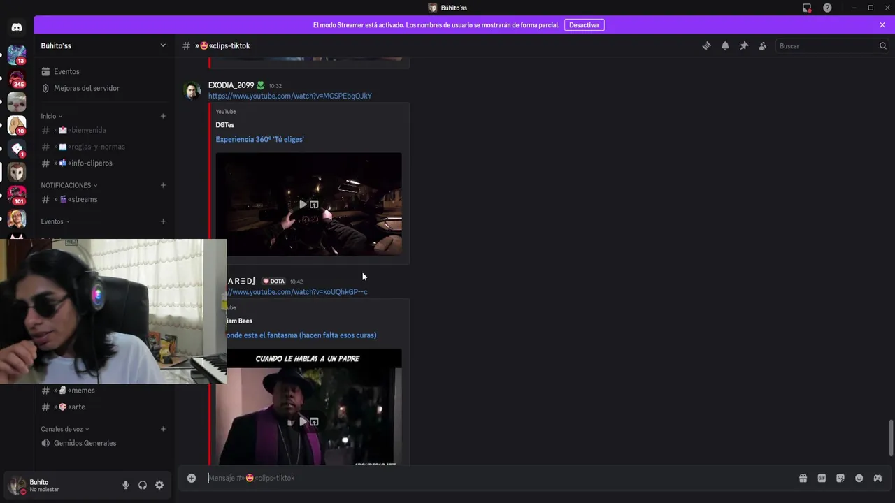Open Búhito user profile panel
This screenshot has width=895, height=503.
[x=42, y=485]
